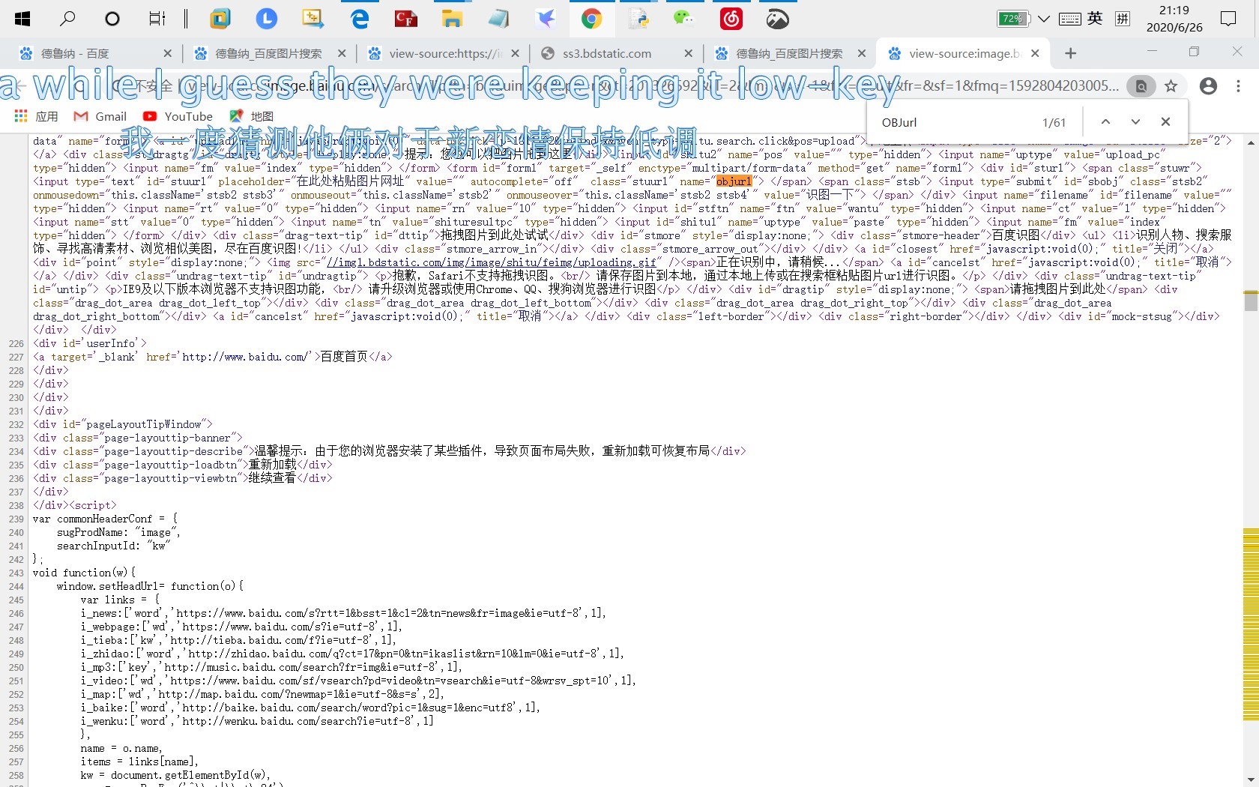The image size is (1259, 787).
Task: Open the Apps (应用) bookmark shortcut
Action: pos(36,116)
